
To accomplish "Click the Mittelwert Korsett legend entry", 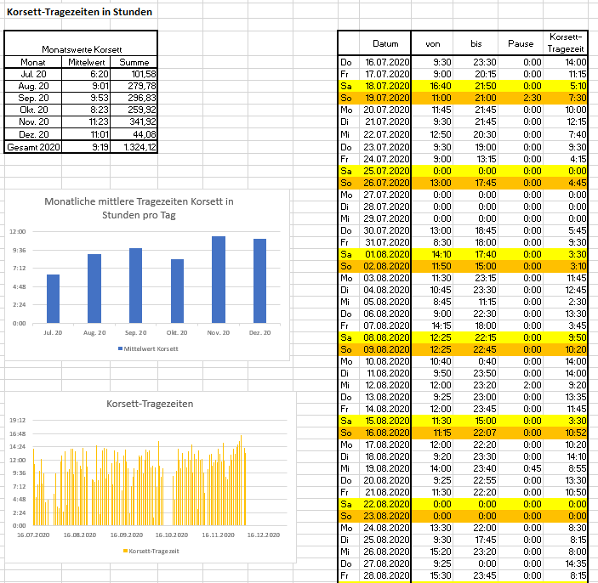I will [x=148, y=348].
